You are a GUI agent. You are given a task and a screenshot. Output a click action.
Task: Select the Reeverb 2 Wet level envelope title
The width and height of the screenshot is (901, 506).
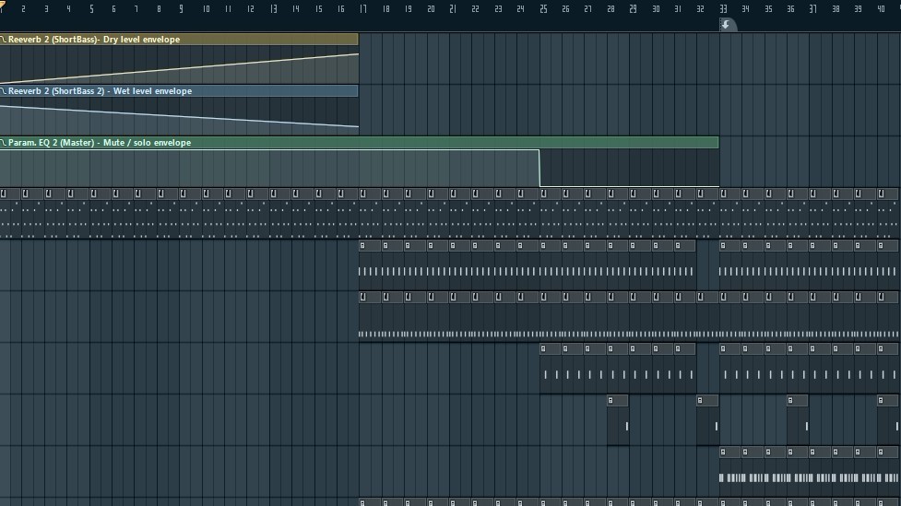[x=100, y=91]
